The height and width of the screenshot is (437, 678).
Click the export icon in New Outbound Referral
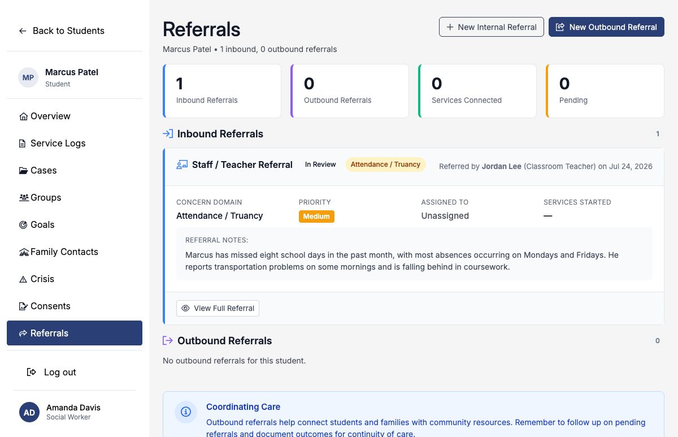560,27
